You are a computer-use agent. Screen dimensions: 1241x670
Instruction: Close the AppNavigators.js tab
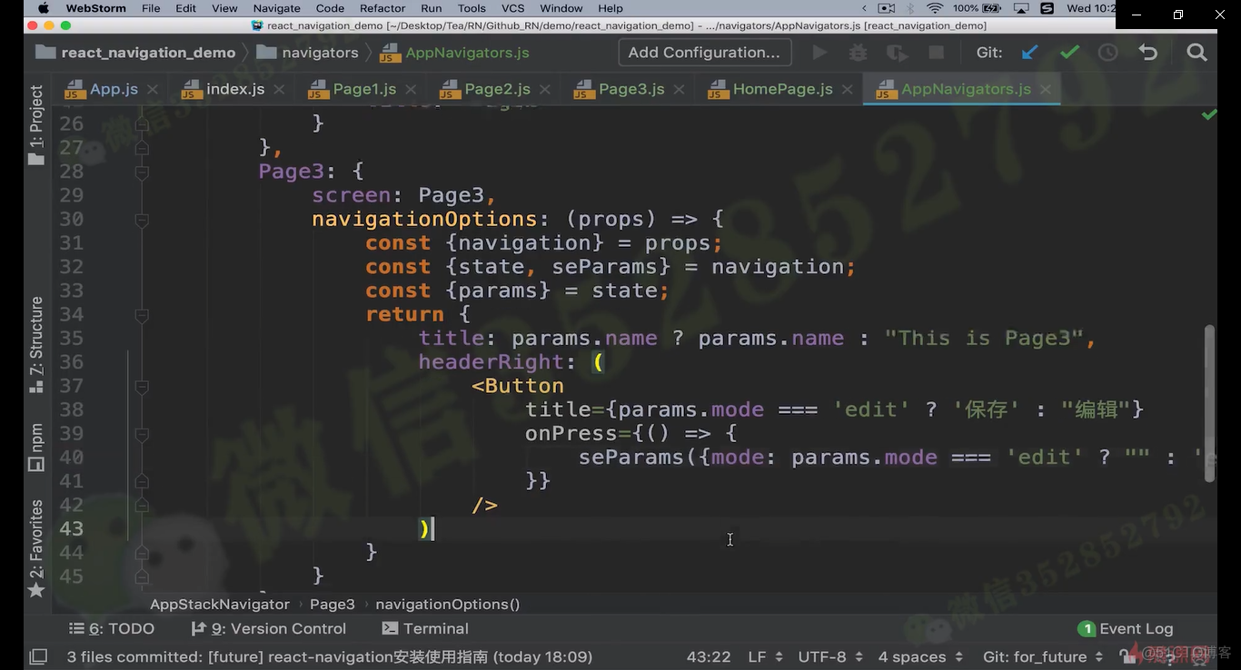pos(1045,89)
